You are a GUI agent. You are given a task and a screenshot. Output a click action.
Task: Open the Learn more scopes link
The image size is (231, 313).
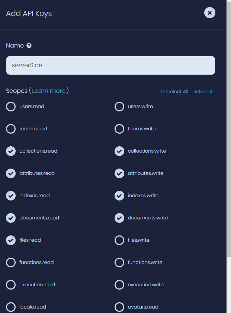[49, 91]
